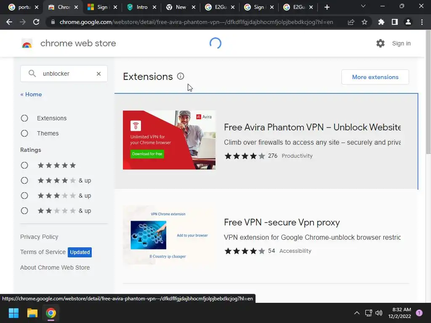Filter by two stars & up

[24, 211]
